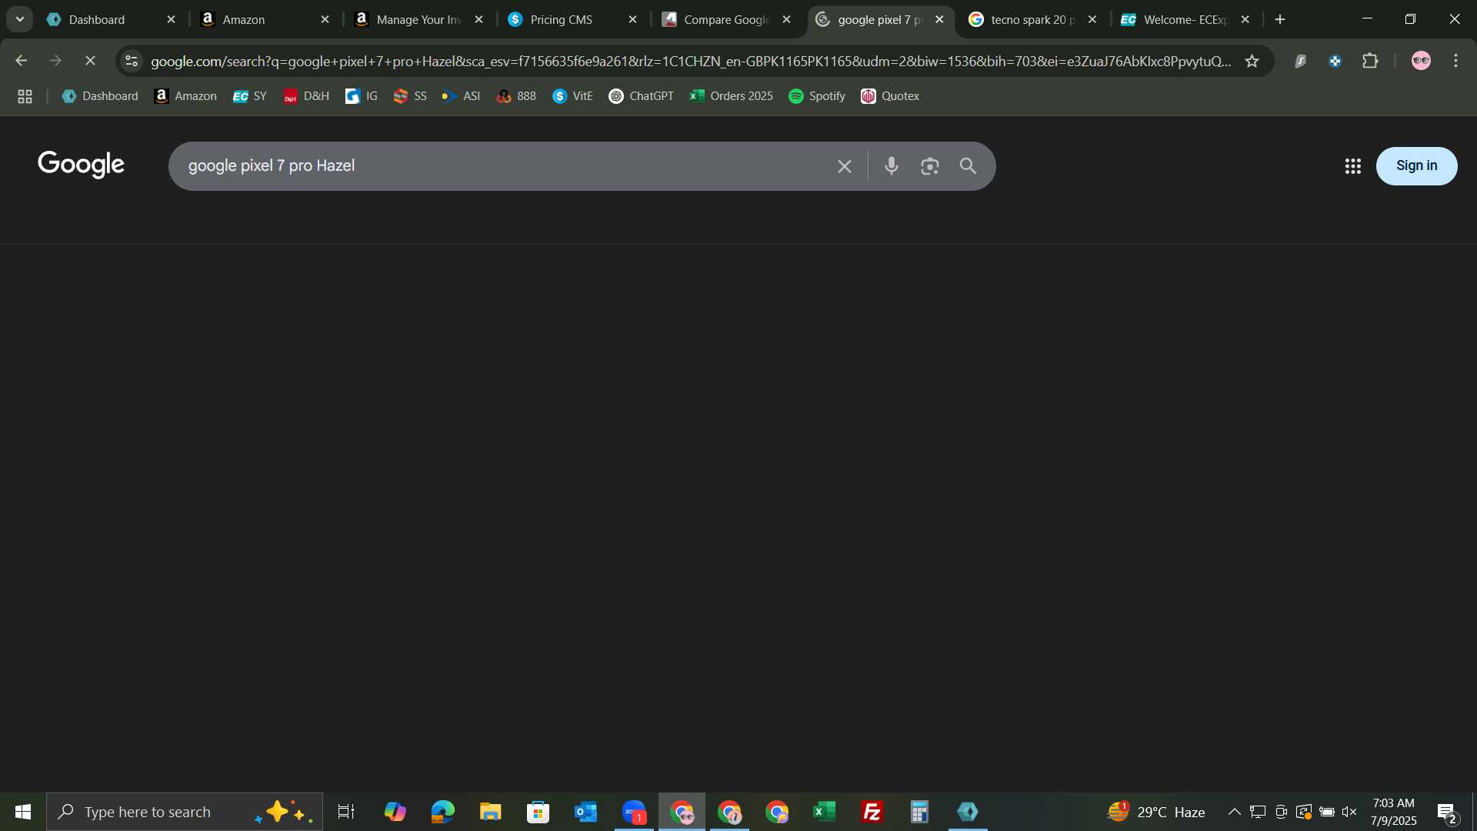Open the Amazon bookmark
1477x831 pixels.
pyautogui.click(x=185, y=96)
